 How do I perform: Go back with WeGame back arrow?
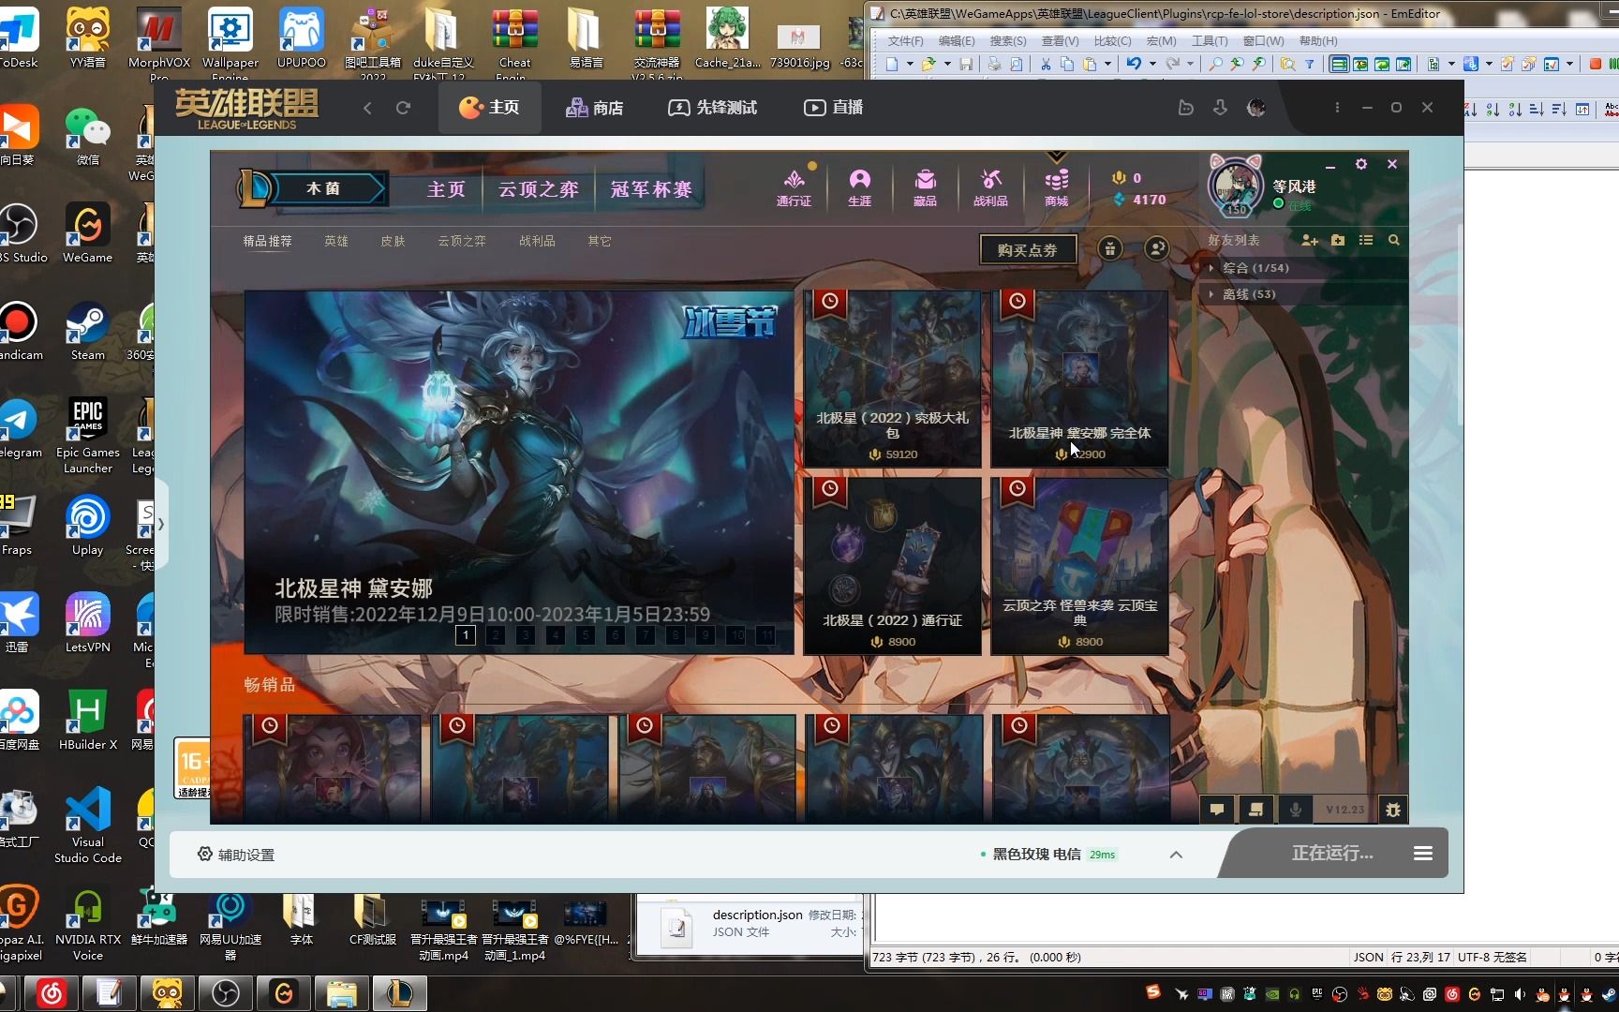[x=367, y=108]
